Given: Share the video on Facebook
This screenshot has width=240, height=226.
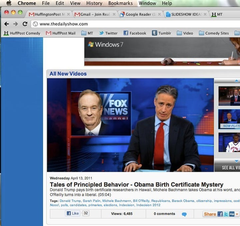Looking at the screenshot, I should (x=220, y=214).
